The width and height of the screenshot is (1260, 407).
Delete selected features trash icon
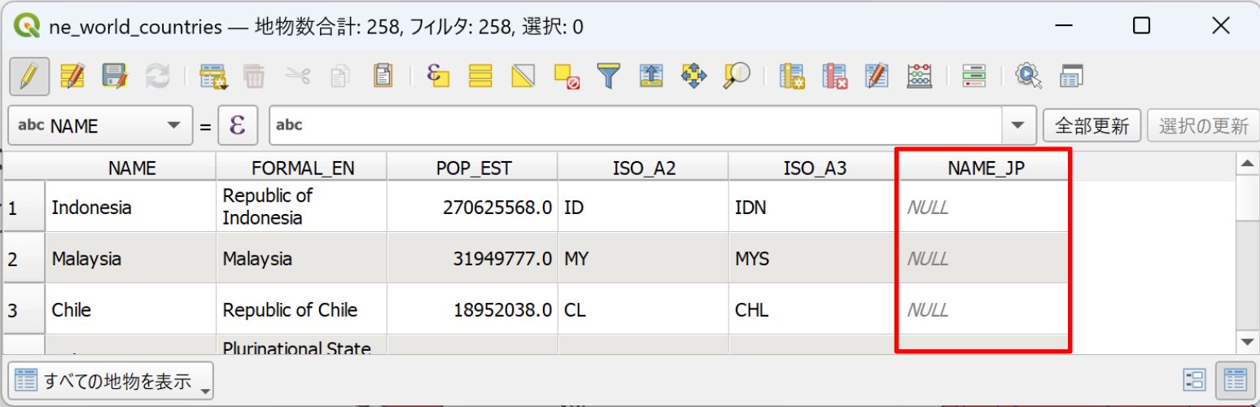[x=254, y=77]
